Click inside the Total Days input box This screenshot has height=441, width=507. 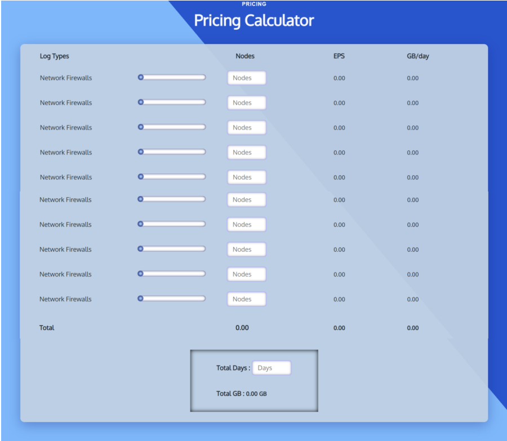tap(272, 367)
